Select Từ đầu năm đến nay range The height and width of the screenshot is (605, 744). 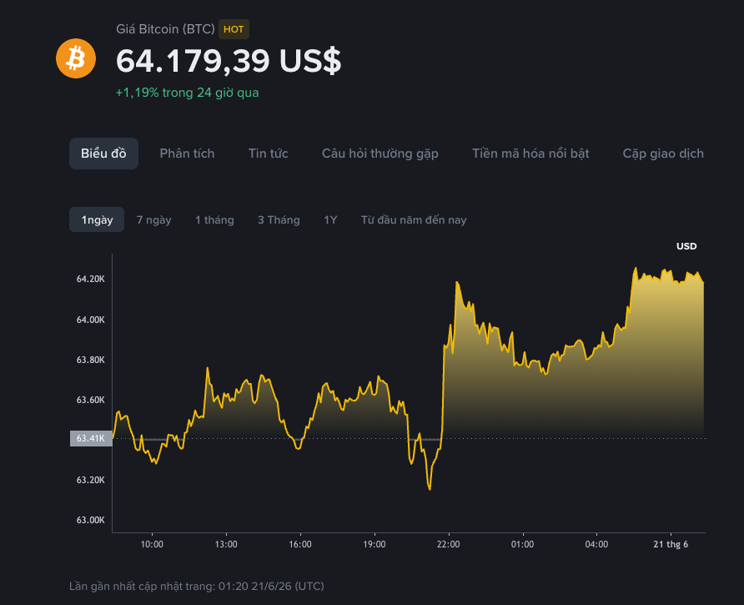(414, 219)
